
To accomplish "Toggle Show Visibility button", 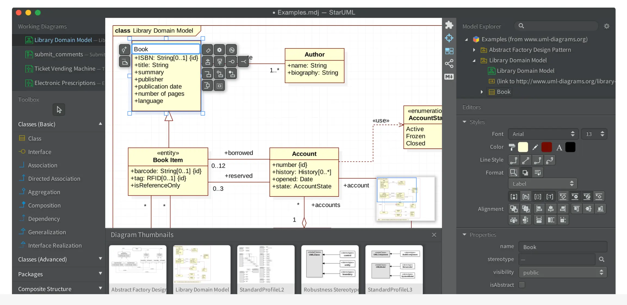I will (514, 196).
